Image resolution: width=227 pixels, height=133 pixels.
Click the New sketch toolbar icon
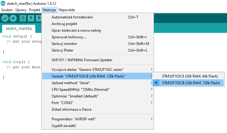[x=23, y=18]
